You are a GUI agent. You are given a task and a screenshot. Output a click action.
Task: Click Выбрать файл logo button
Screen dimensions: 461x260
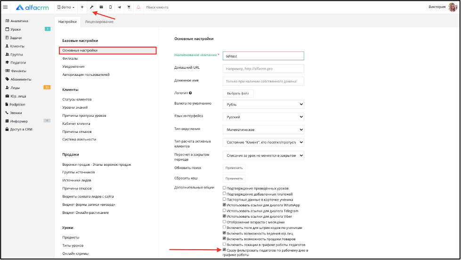click(x=238, y=94)
